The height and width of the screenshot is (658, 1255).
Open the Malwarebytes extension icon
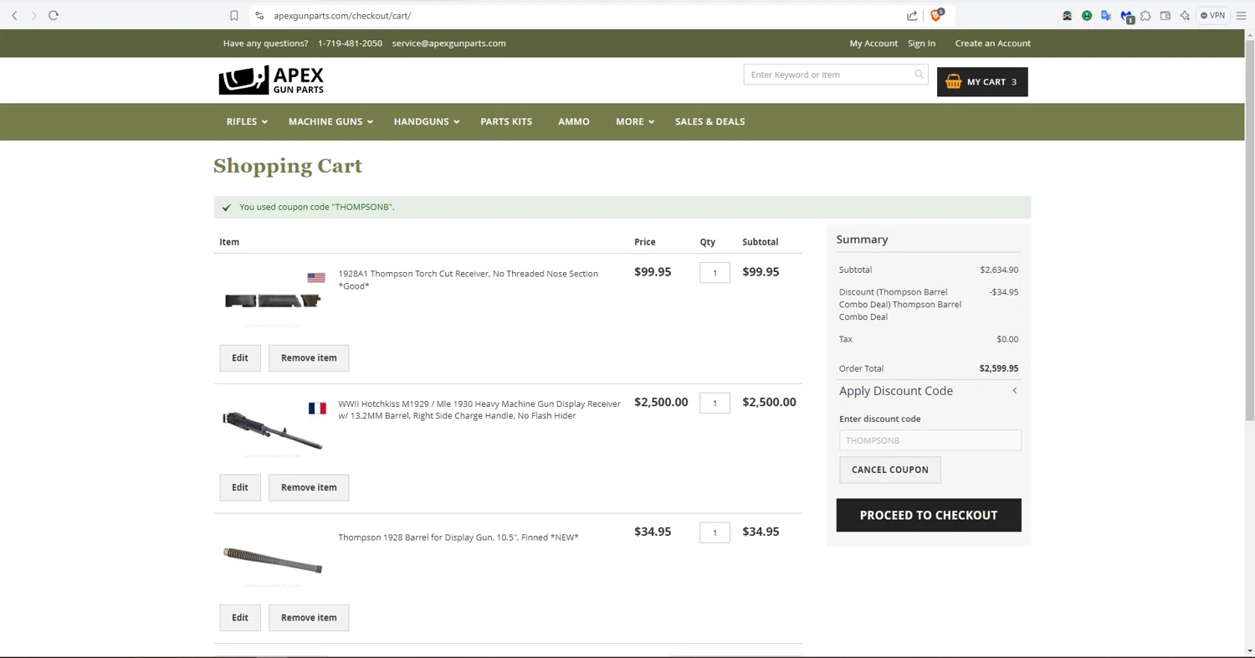[1126, 16]
